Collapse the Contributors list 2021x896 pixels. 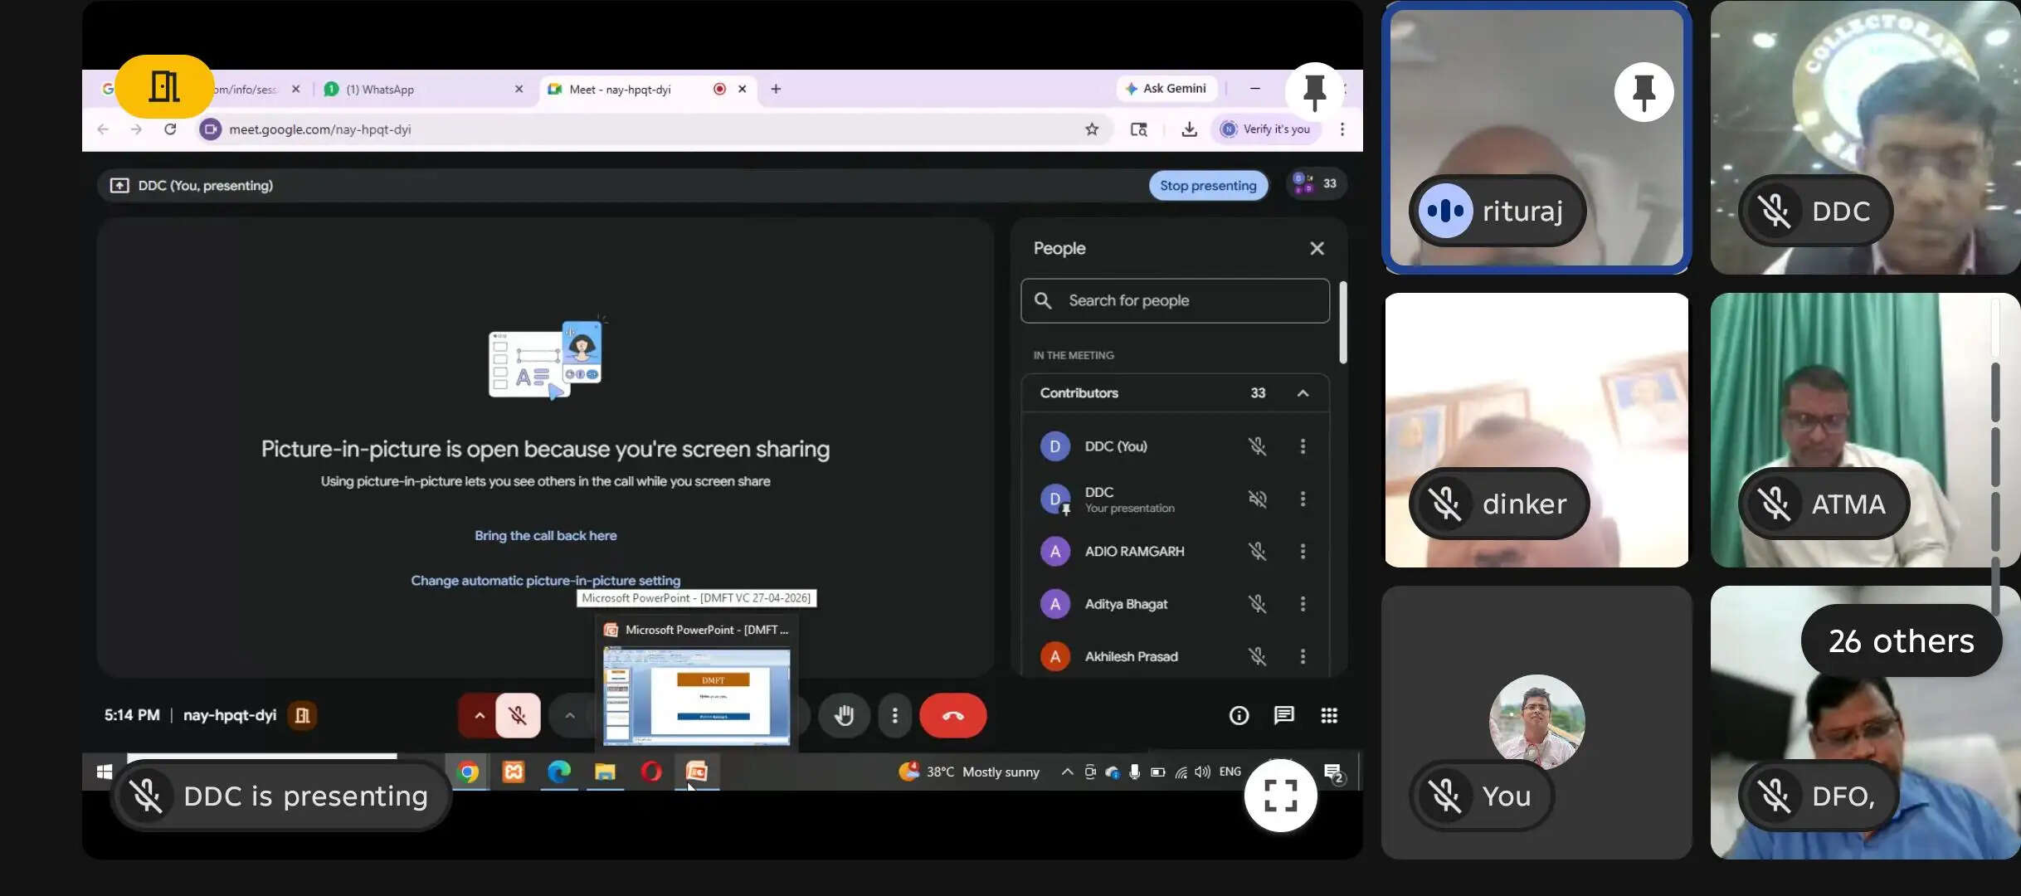(x=1303, y=393)
